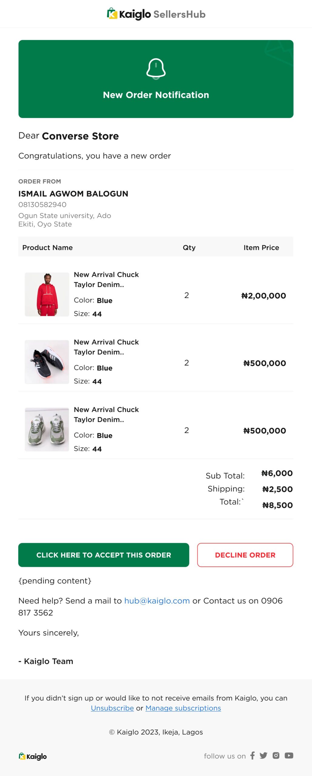The height and width of the screenshot is (776, 312).
Task: Click the customer phone number 08130582940
Action: pos(42,205)
